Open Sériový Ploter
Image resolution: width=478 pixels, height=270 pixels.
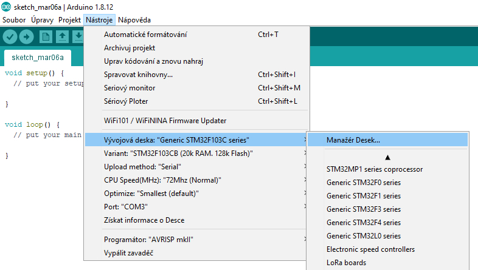tap(196, 101)
